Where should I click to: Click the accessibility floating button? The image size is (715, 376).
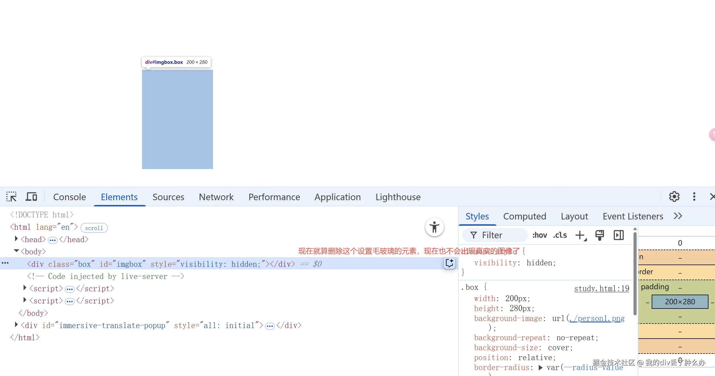tap(434, 227)
